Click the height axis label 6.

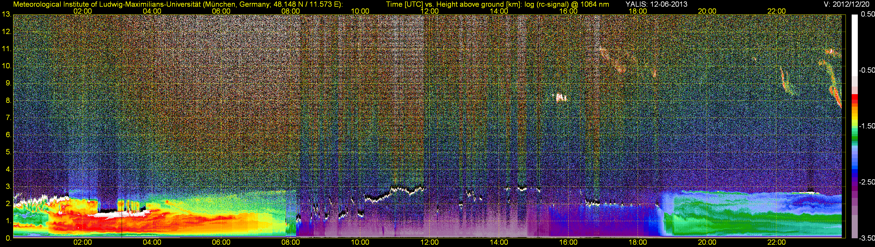[x=8, y=135]
